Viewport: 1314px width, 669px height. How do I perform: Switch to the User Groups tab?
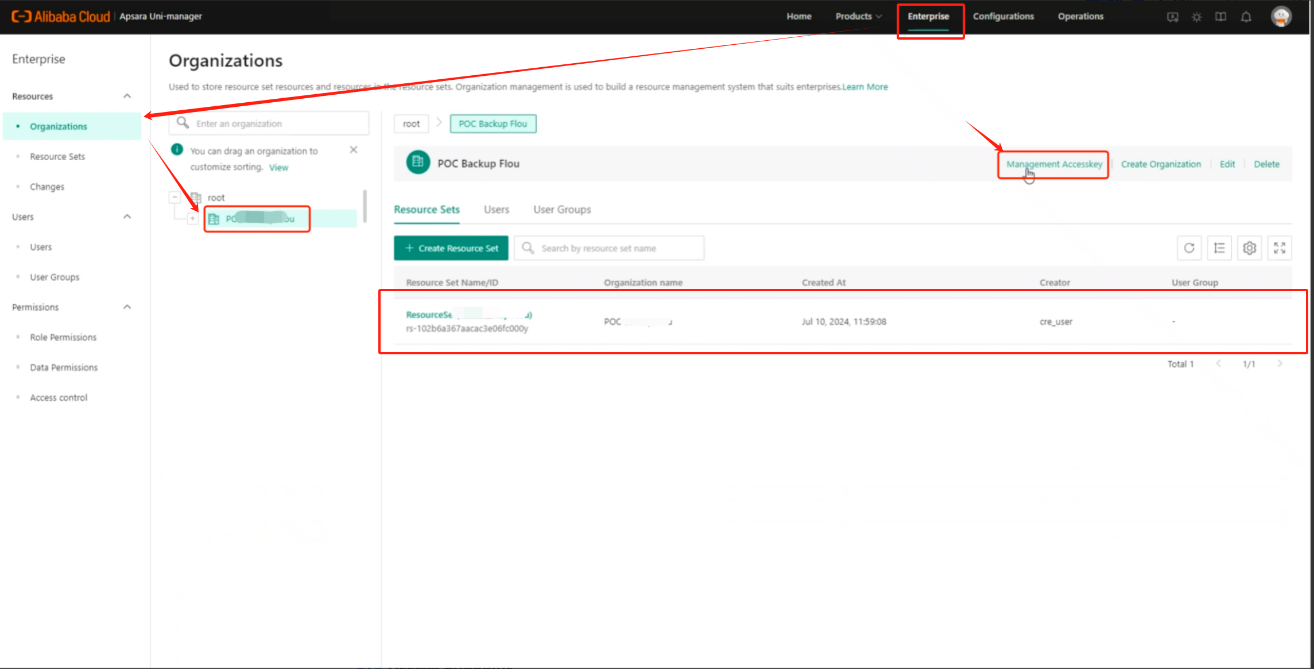(562, 210)
